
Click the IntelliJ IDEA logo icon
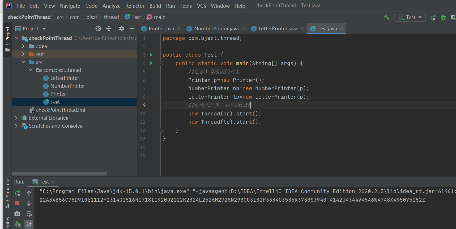point(9,6)
